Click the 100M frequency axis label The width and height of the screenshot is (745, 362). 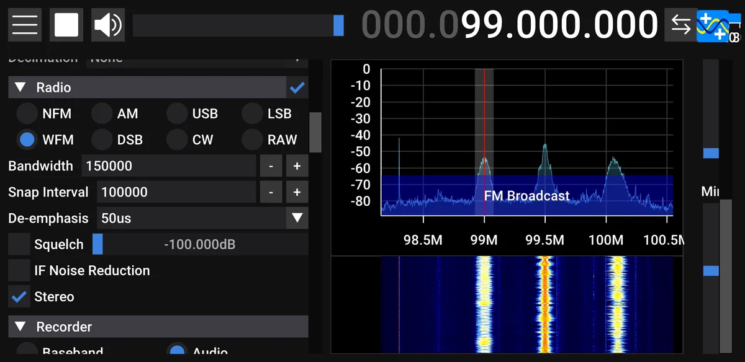(605, 240)
